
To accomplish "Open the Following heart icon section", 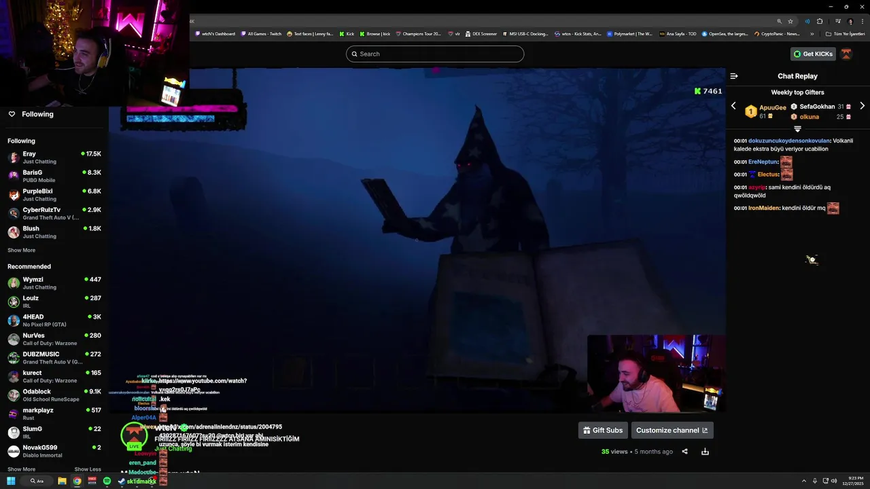I will coord(12,114).
